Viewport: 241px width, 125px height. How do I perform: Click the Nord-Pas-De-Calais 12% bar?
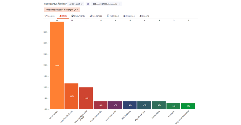point(72,96)
